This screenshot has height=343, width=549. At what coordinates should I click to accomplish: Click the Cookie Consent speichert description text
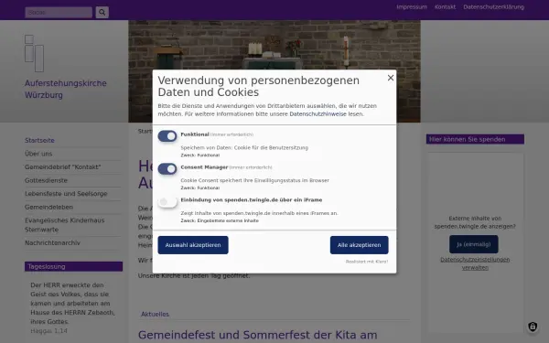(254, 180)
